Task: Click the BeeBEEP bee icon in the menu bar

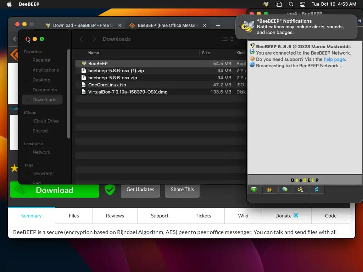Action: point(266,4)
